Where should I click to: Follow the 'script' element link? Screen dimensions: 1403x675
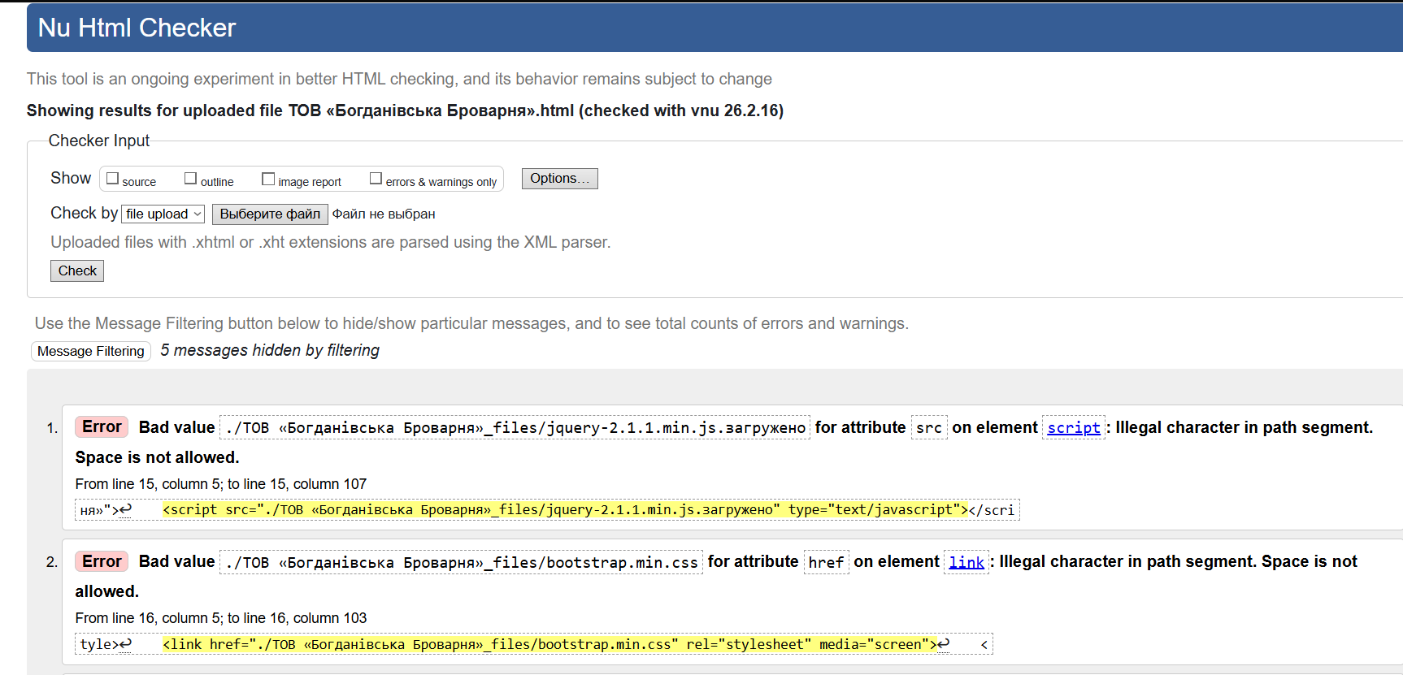point(1073,428)
